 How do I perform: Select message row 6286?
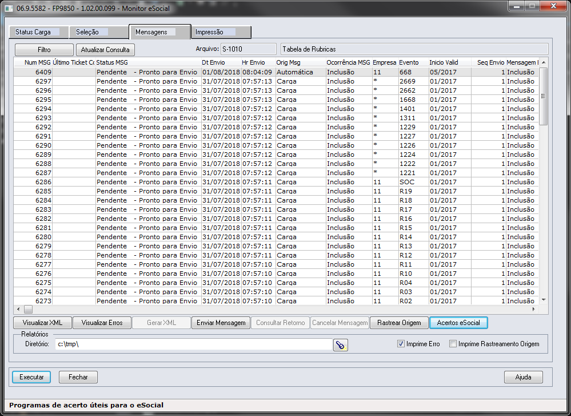pos(276,182)
